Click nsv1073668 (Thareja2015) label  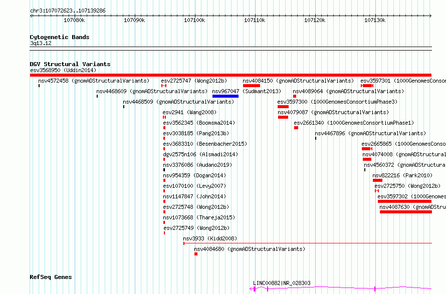pyautogui.click(x=199, y=217)
